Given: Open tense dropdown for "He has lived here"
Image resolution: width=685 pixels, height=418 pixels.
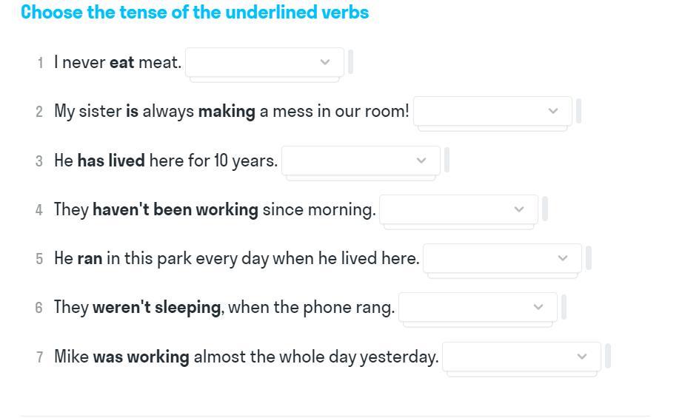Looking at the screenshot, I should pyautogui.click(x=361, y=161).
